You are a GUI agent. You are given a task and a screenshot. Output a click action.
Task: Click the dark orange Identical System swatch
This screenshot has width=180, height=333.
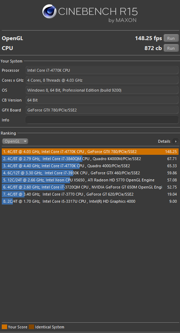tap(31, 327)
